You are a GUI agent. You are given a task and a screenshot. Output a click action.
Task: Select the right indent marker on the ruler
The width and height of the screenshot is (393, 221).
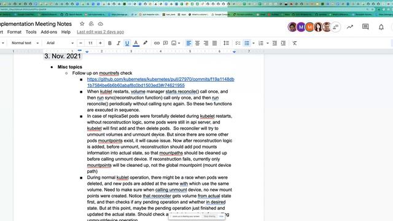point(234,52)
